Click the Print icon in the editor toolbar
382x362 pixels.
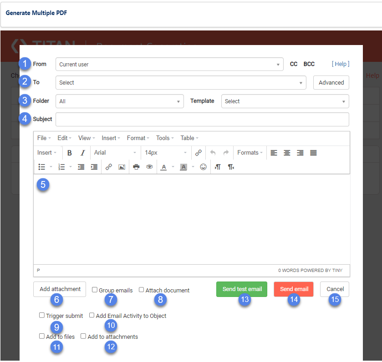coord(137,167)
